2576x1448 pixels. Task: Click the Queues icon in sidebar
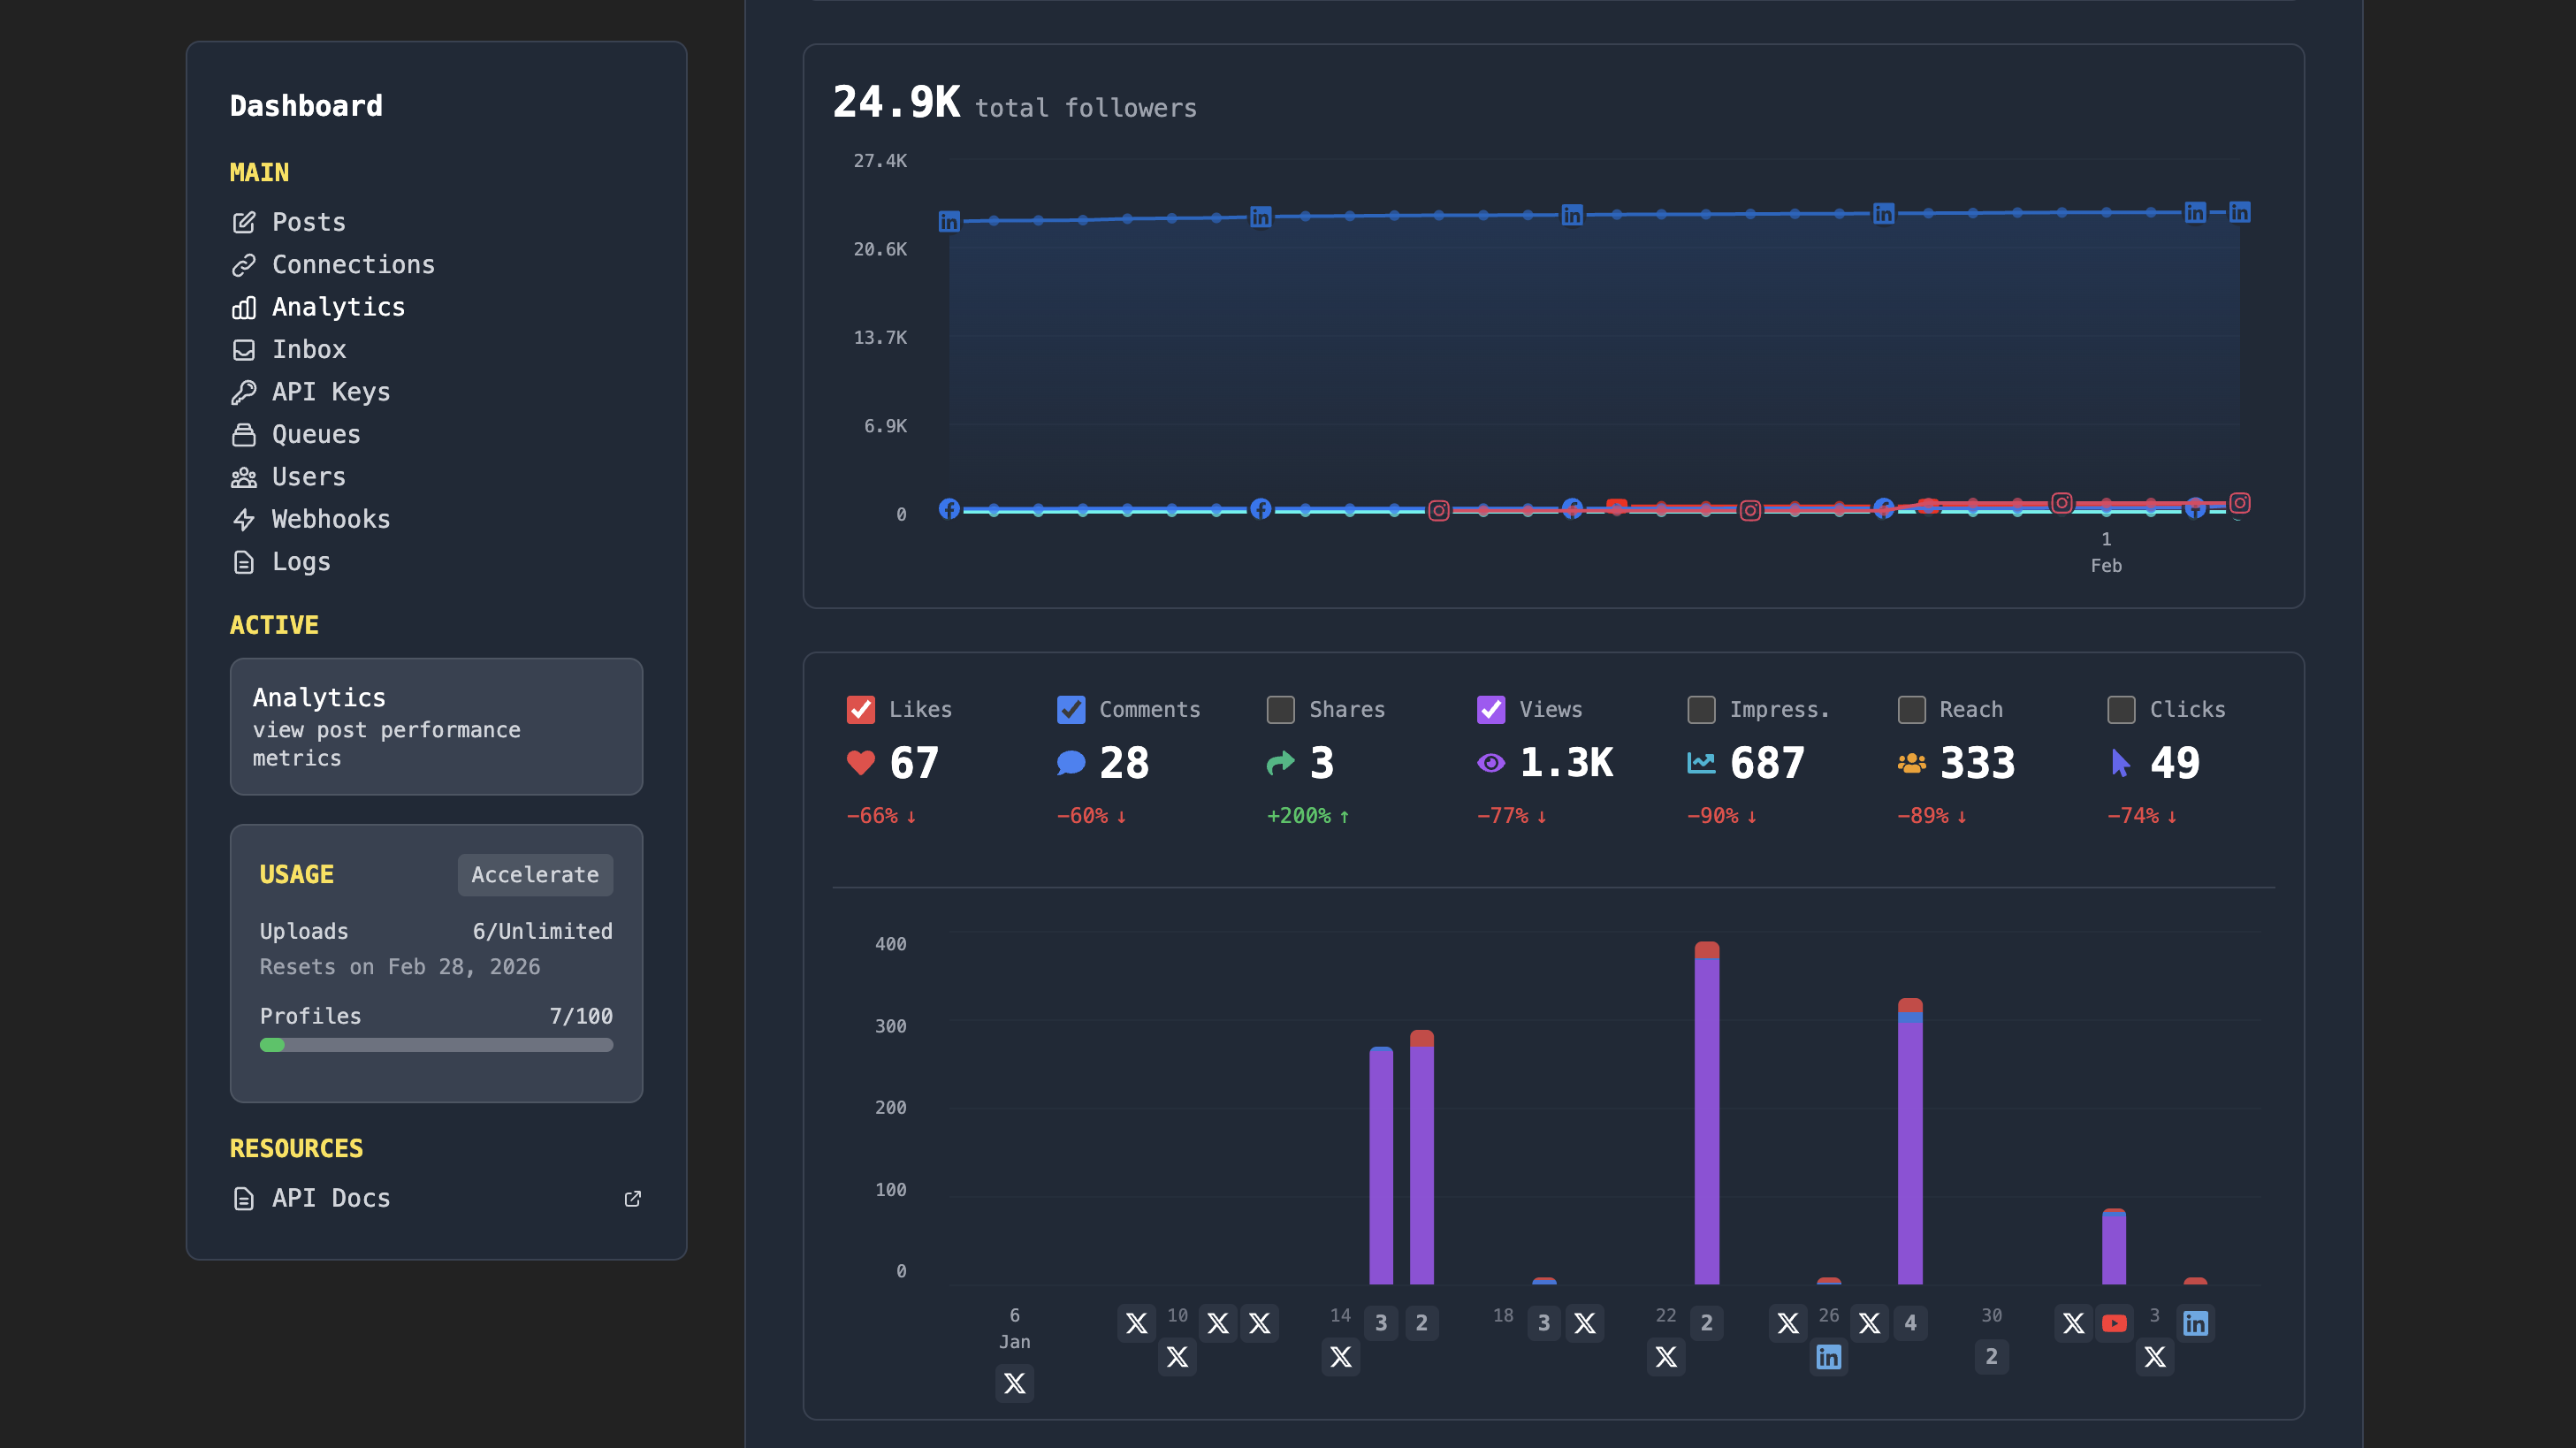pyautogui.click(x=243, y=434)
